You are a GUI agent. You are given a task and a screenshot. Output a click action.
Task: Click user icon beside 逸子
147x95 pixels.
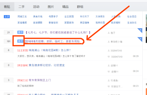109,33
